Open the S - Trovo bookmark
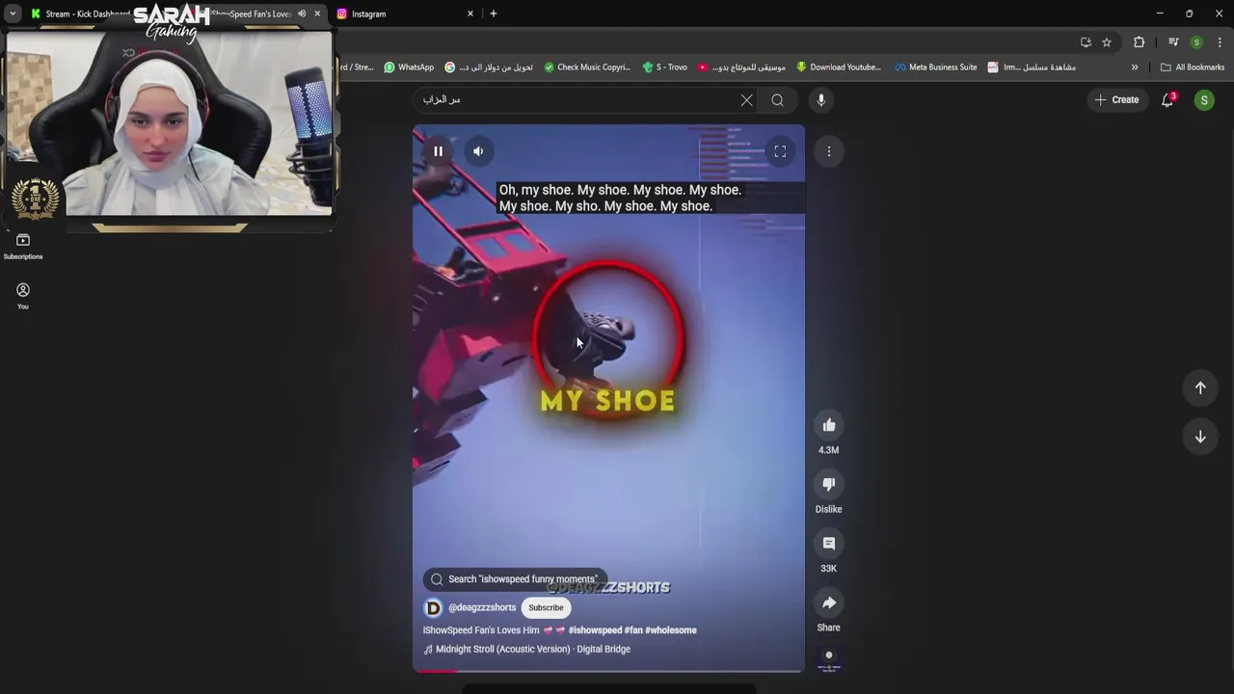Screen dimensions: 1234x694 [664, 67]
